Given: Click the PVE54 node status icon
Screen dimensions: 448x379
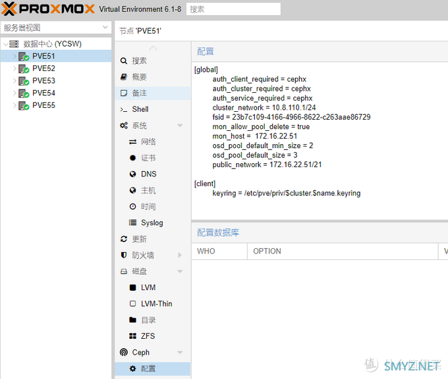Looking at the screenshot, I should point(24,93).
